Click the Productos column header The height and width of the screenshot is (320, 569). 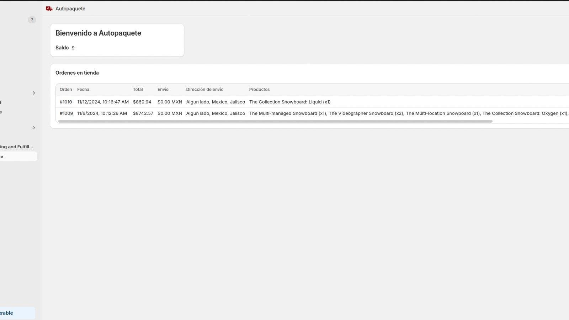point(259,90)
